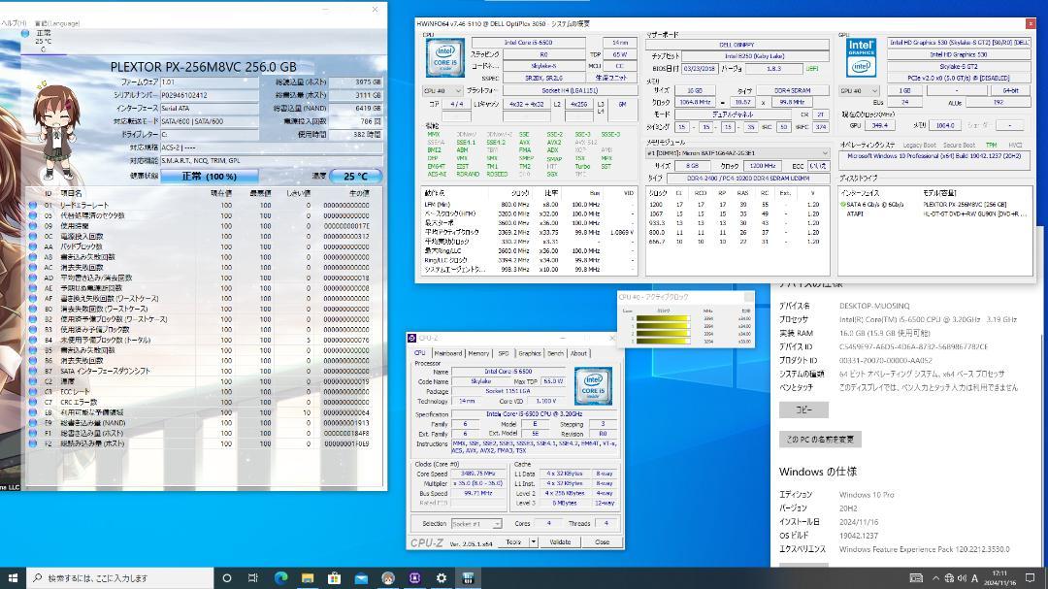Click status circle for 電源投入回数 row
The width and height of the screenshot is (1048, 589).
[x=33, y=236]
